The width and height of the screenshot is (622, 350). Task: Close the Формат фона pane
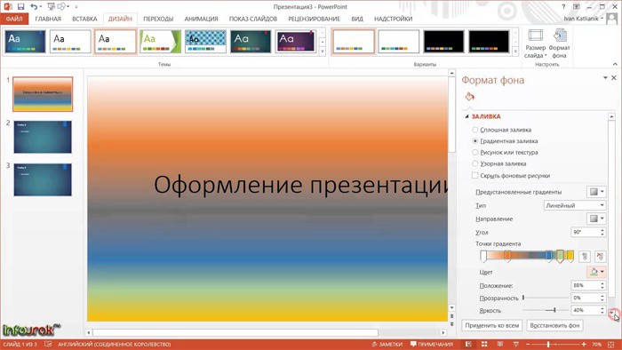pos(614,77)
